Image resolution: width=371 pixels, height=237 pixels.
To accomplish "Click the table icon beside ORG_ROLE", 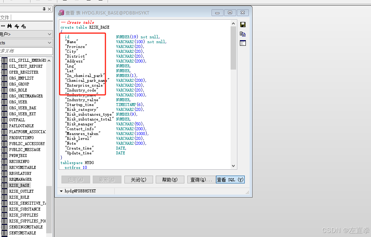I will click(x=4, y=90).
